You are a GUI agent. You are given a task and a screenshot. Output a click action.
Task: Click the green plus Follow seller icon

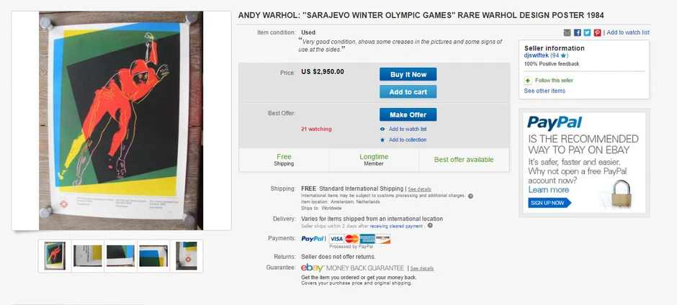[x=528, y=81]
